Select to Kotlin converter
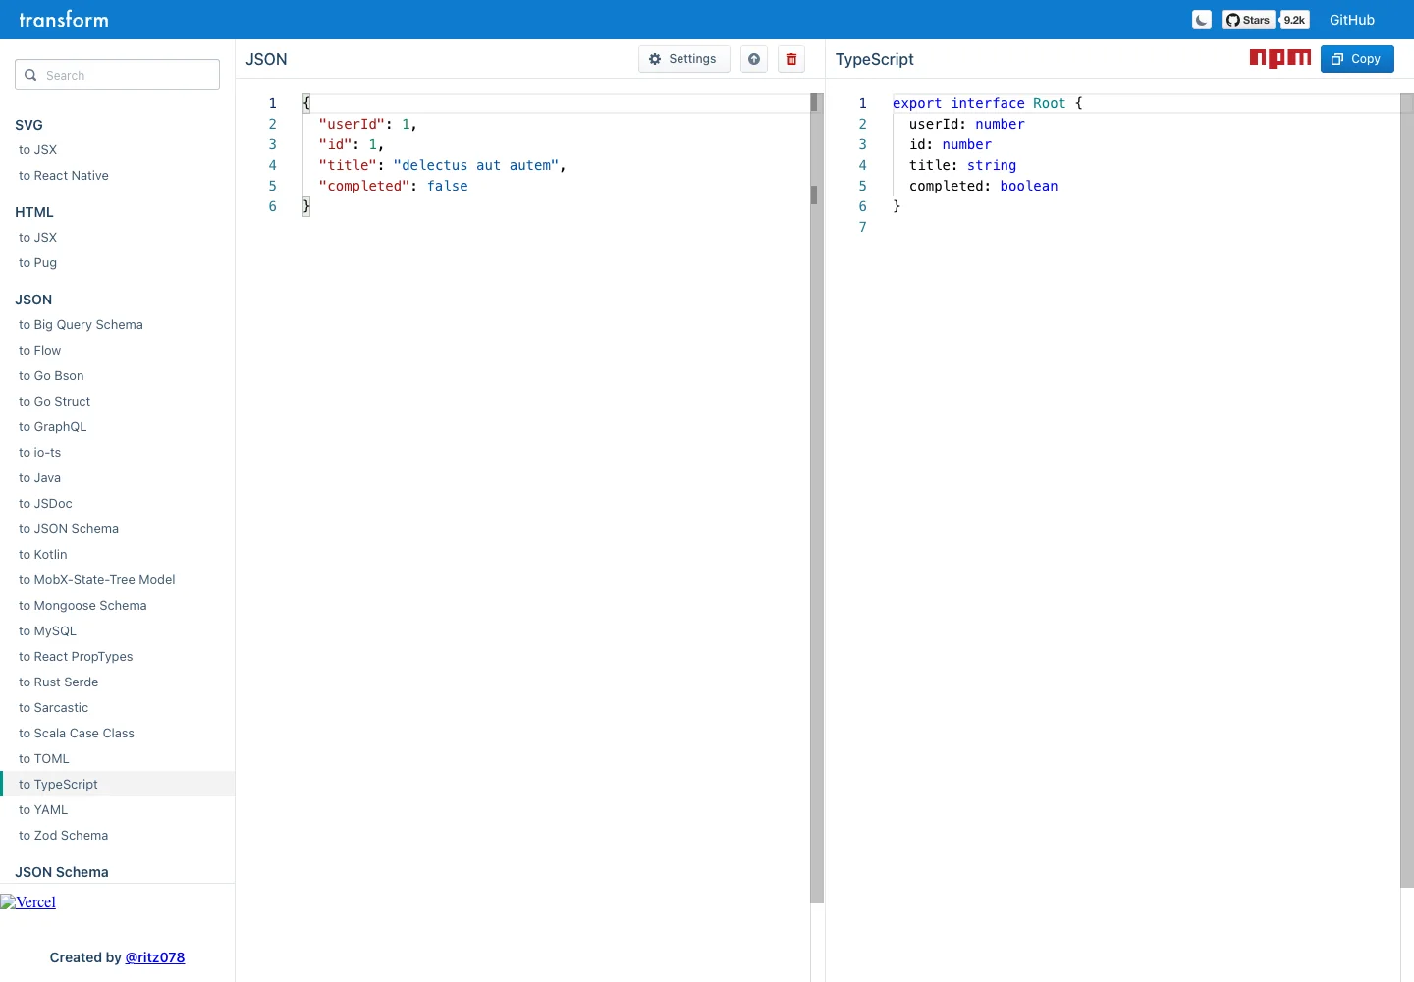The width and height of the screenshot is (1414, 982). point(117,555)
